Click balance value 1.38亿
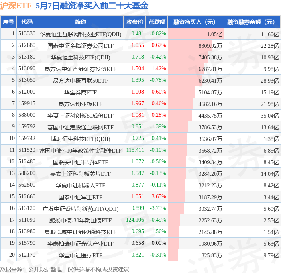281x273 pixels. pyautogui.click(x=271, y=139)
